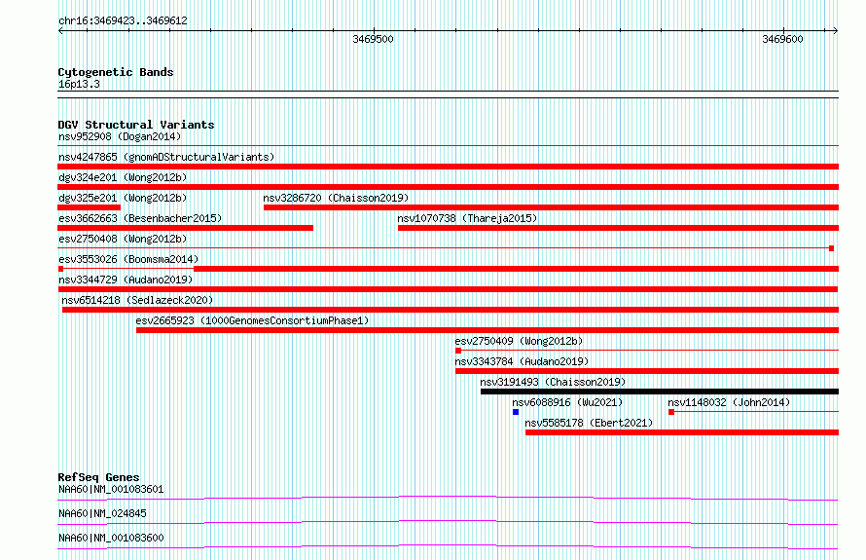Image resolution: width=866 pixels, height=560 pixels.
Task: Click the nsv5585178 red variant bar
Action: (x=682, y=432)
